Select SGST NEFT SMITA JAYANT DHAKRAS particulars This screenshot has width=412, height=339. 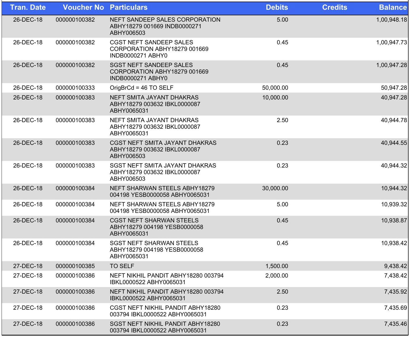163,172
